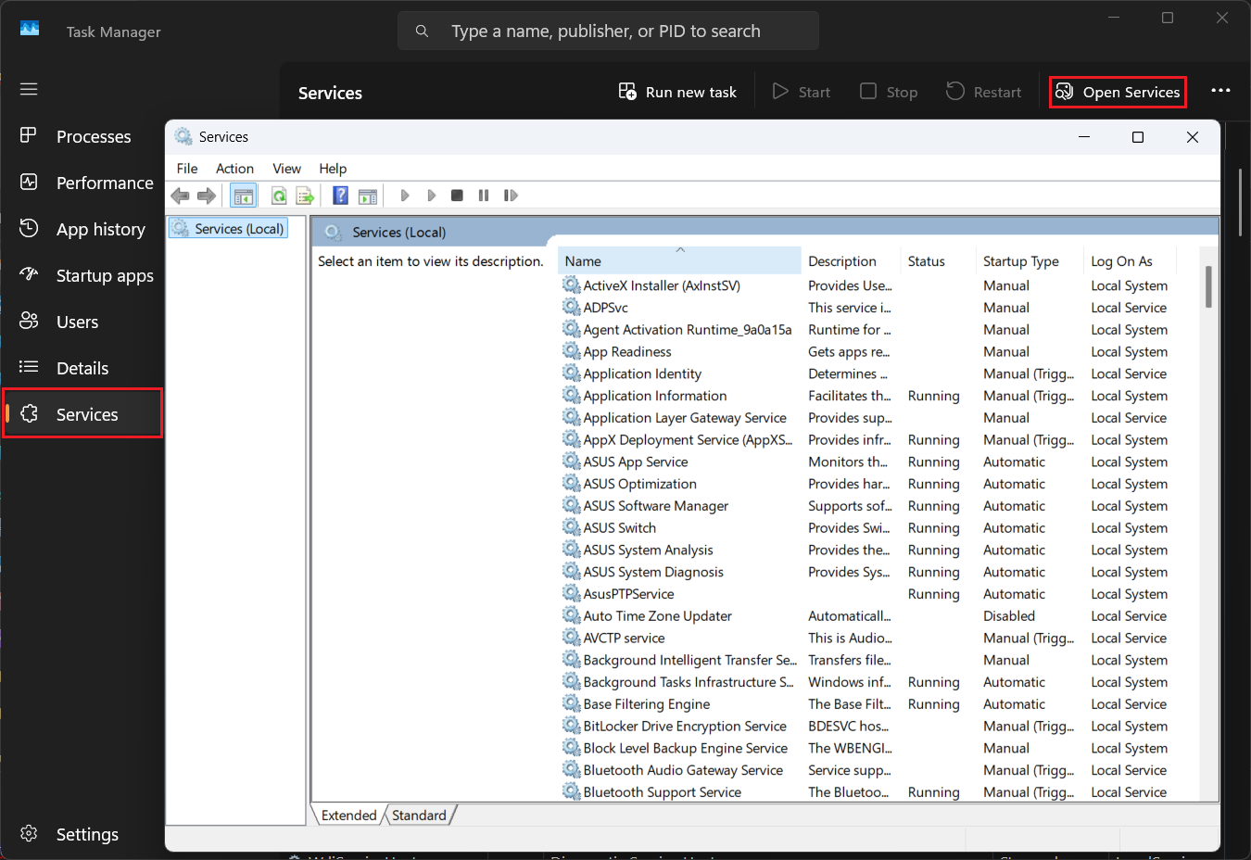Click Run new task button
The width and height of the screenshot is (1251, 860).
[x=677, y=92]
